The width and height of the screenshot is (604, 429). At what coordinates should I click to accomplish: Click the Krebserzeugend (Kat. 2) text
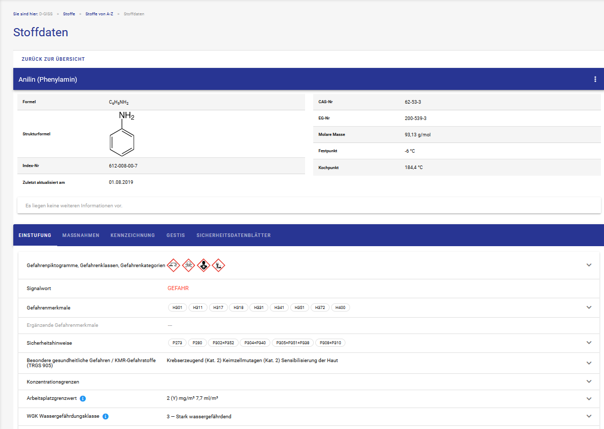(194, 361)
